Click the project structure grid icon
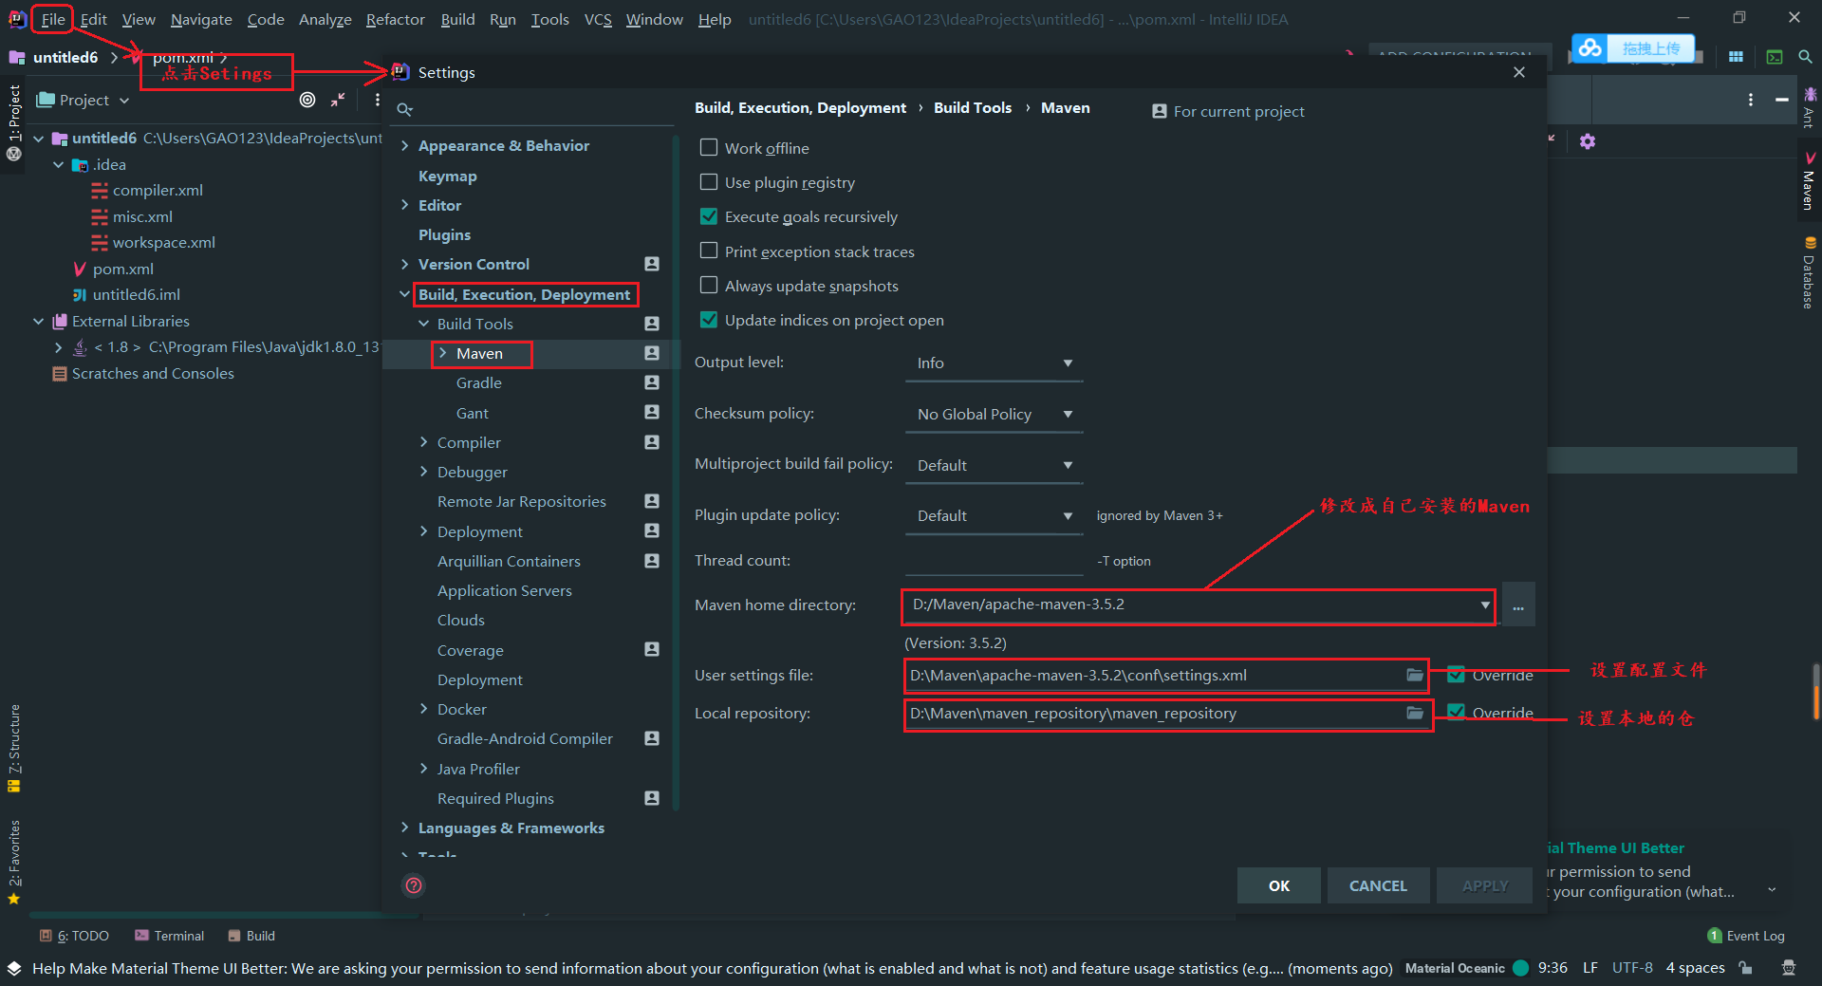Viewport: 1822px width, 986px height. coord(1736,57)
